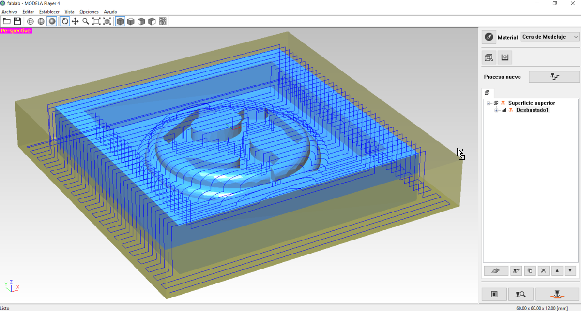Click the tool-with-checkmark enable process button

516,271
